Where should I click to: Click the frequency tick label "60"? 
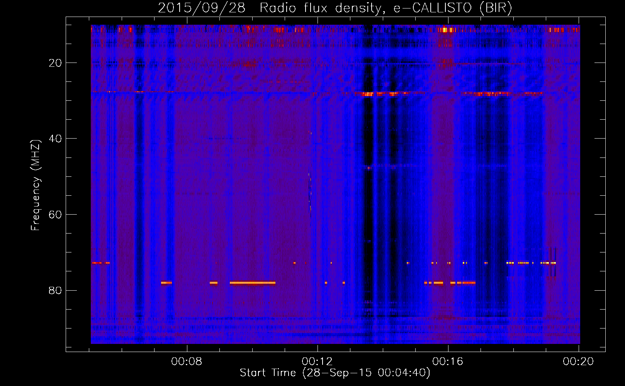[x=55, y=215]
